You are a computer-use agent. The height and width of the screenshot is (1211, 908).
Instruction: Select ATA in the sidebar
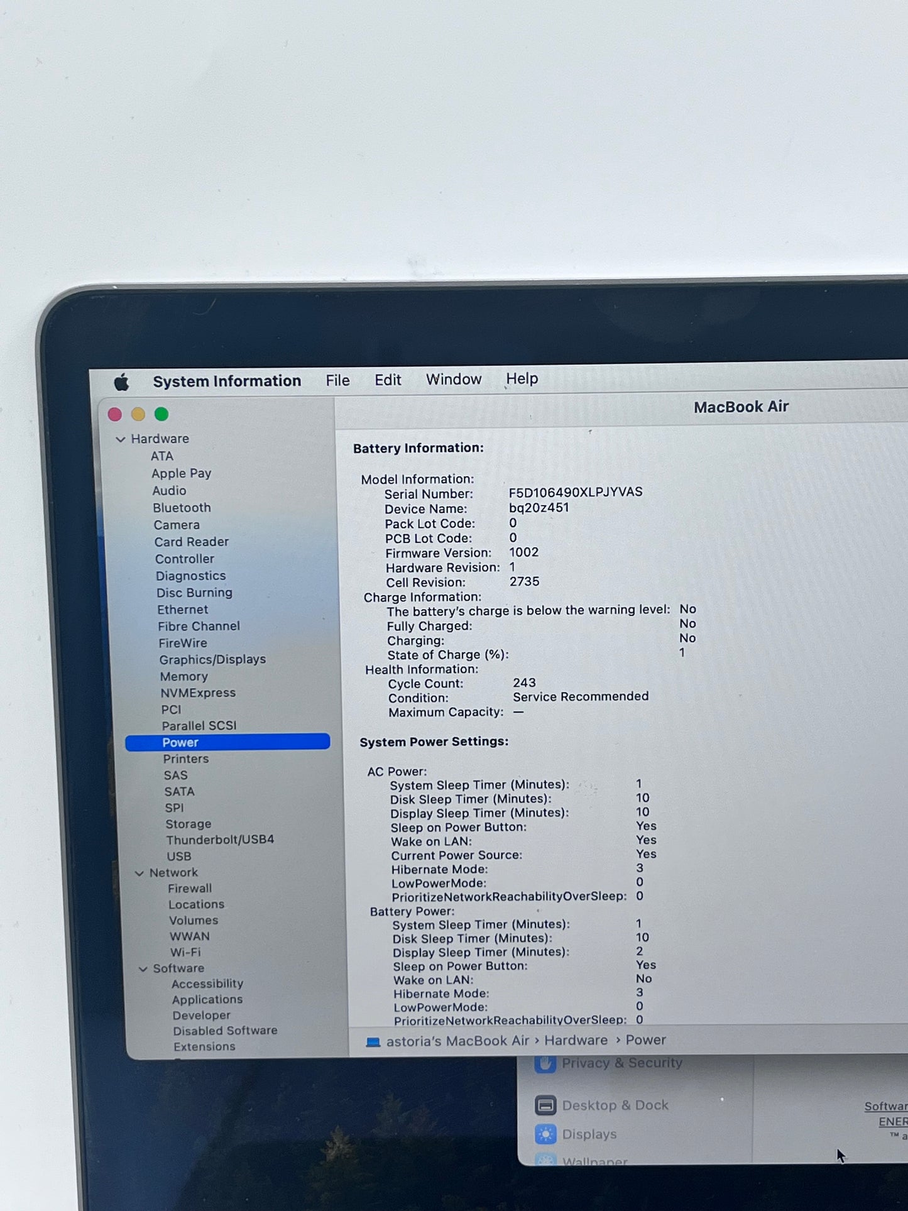[162, 456]
